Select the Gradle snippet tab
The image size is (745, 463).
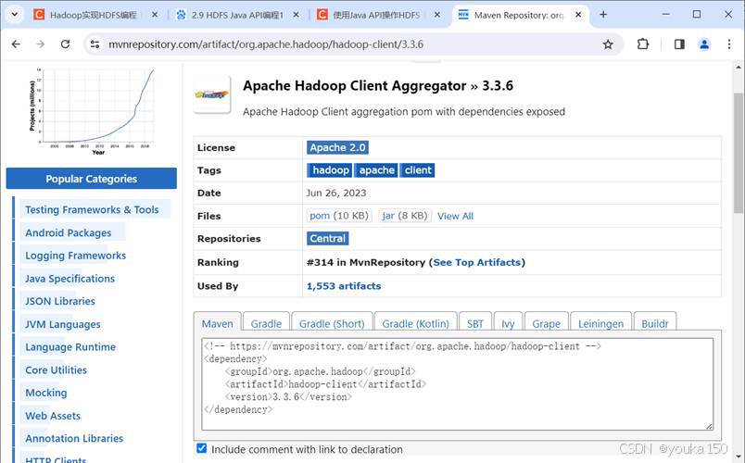tap(266, 321)
